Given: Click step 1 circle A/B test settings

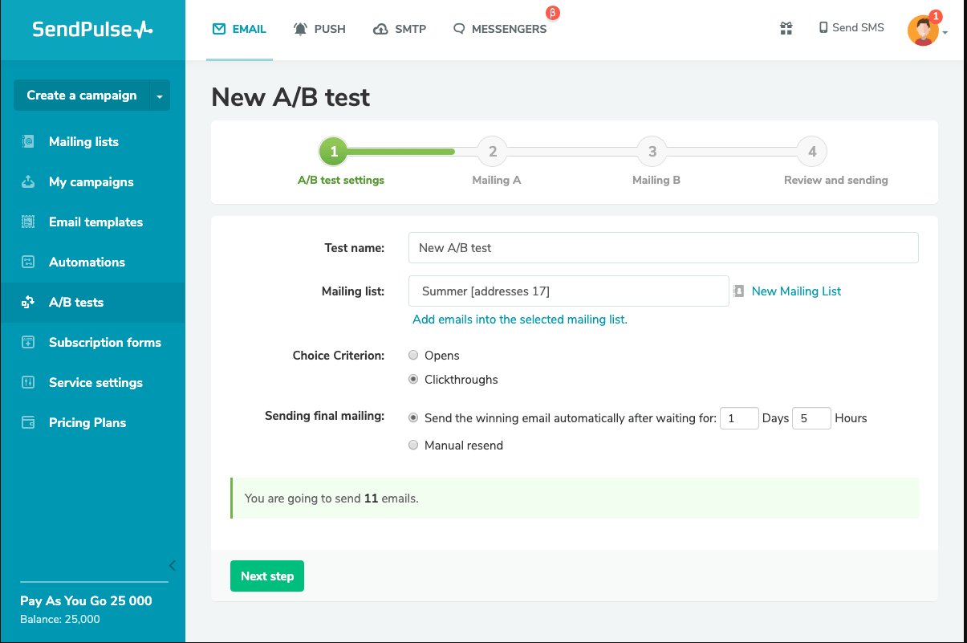Looking at the screenshot, I should click(334, 151).
